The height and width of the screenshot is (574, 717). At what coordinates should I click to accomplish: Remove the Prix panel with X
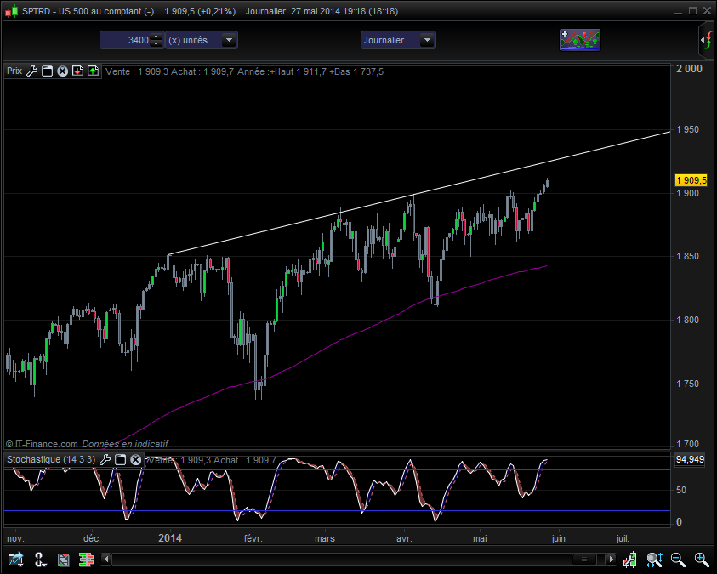(x=63, y=71)
